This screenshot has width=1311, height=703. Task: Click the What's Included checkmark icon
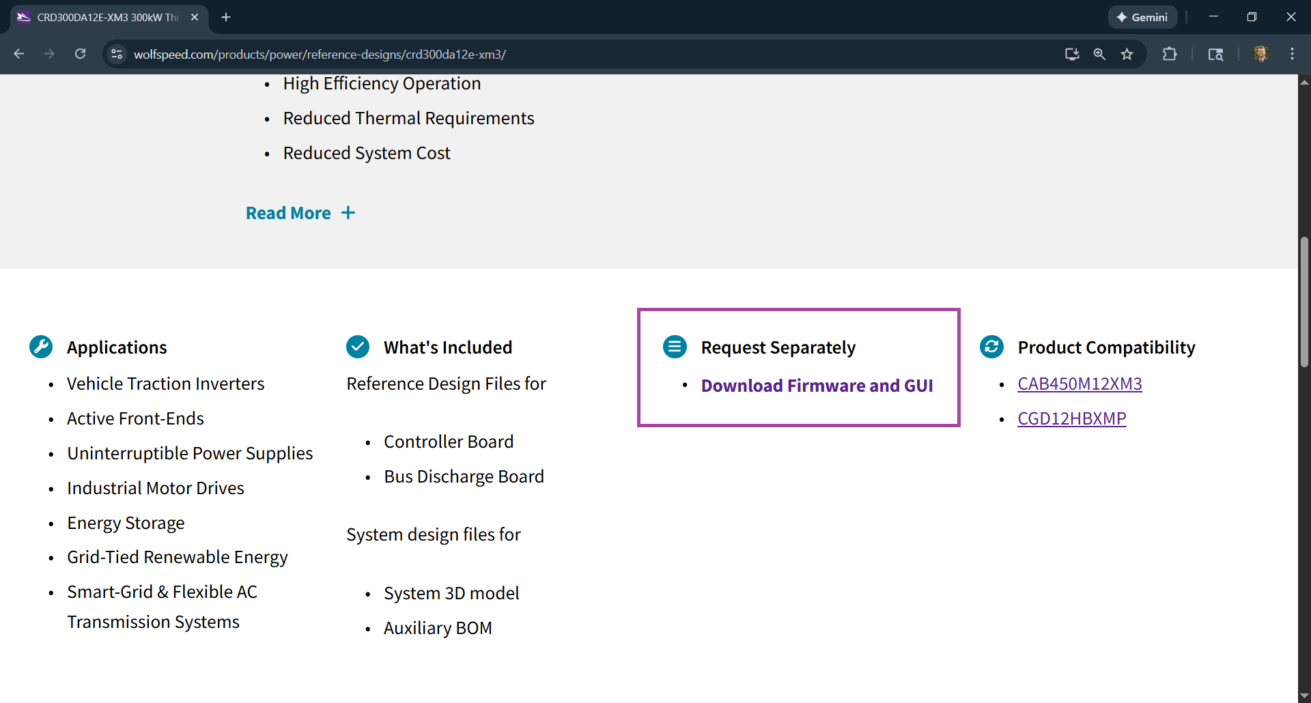(358, 347)
